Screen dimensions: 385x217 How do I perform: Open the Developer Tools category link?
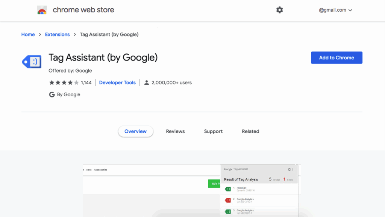point(117,82)
